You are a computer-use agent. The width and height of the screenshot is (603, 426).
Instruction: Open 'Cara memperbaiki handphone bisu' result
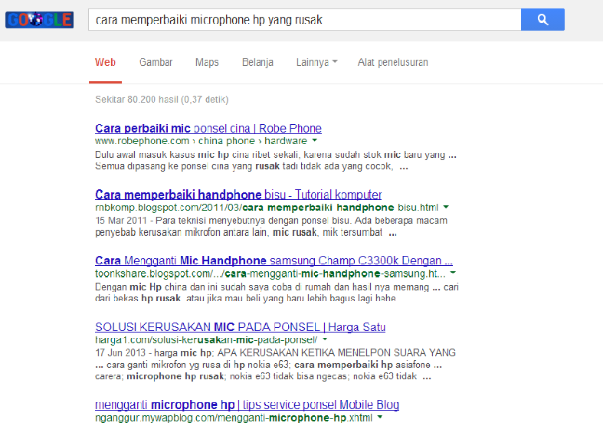click(x=238, y=195)
